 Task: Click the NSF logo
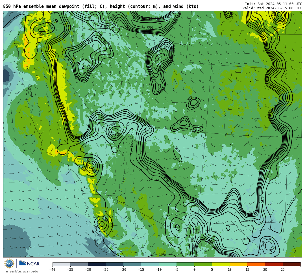[9, 263]
